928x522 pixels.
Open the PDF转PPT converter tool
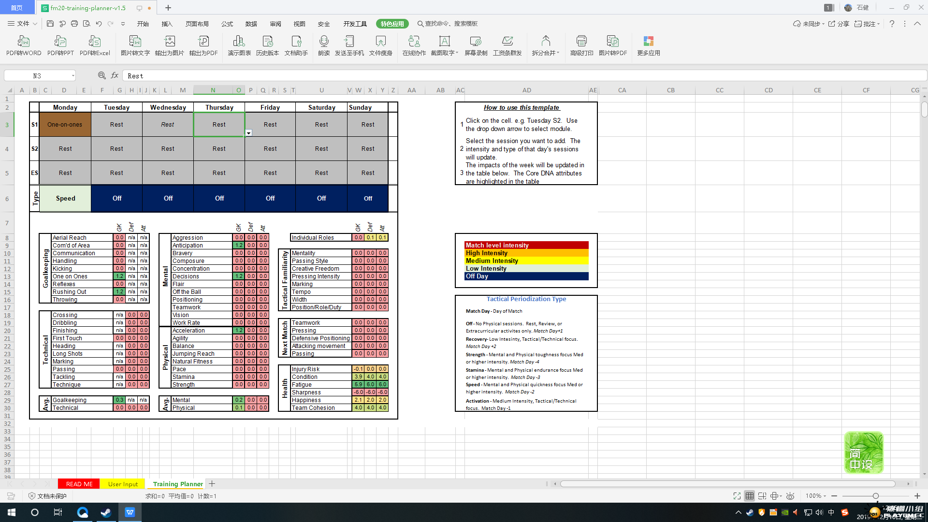[60, 46]
